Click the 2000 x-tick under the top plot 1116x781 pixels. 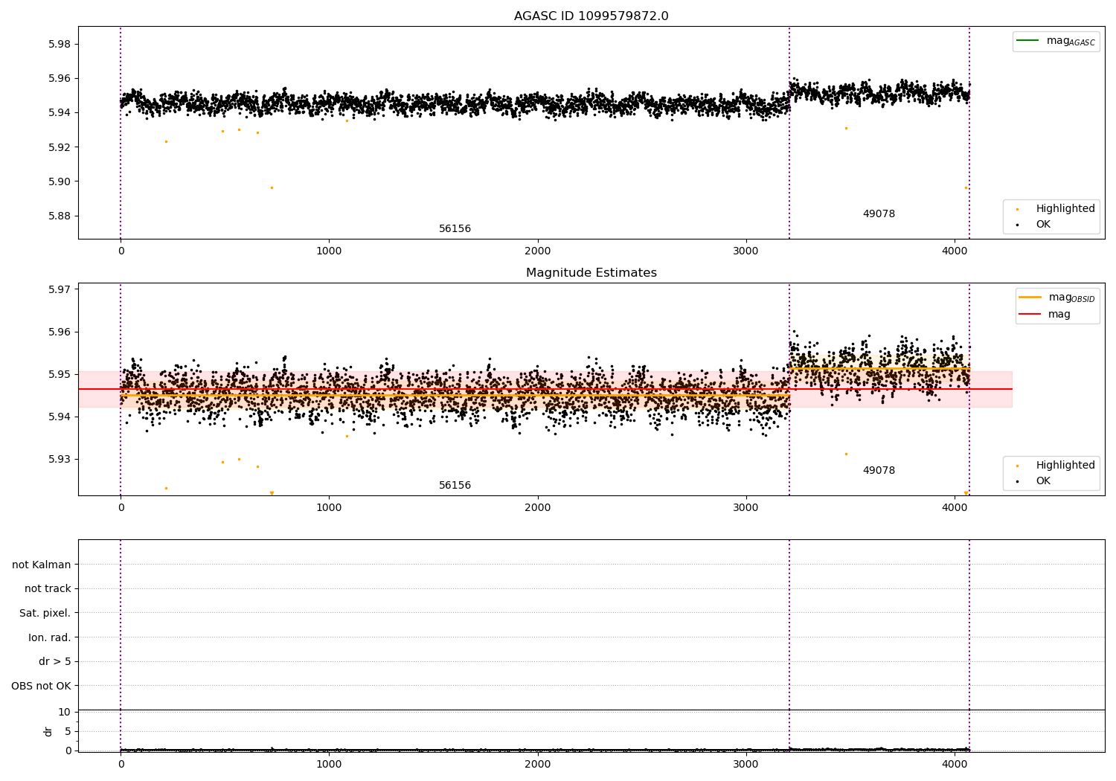tap(537, 251)
